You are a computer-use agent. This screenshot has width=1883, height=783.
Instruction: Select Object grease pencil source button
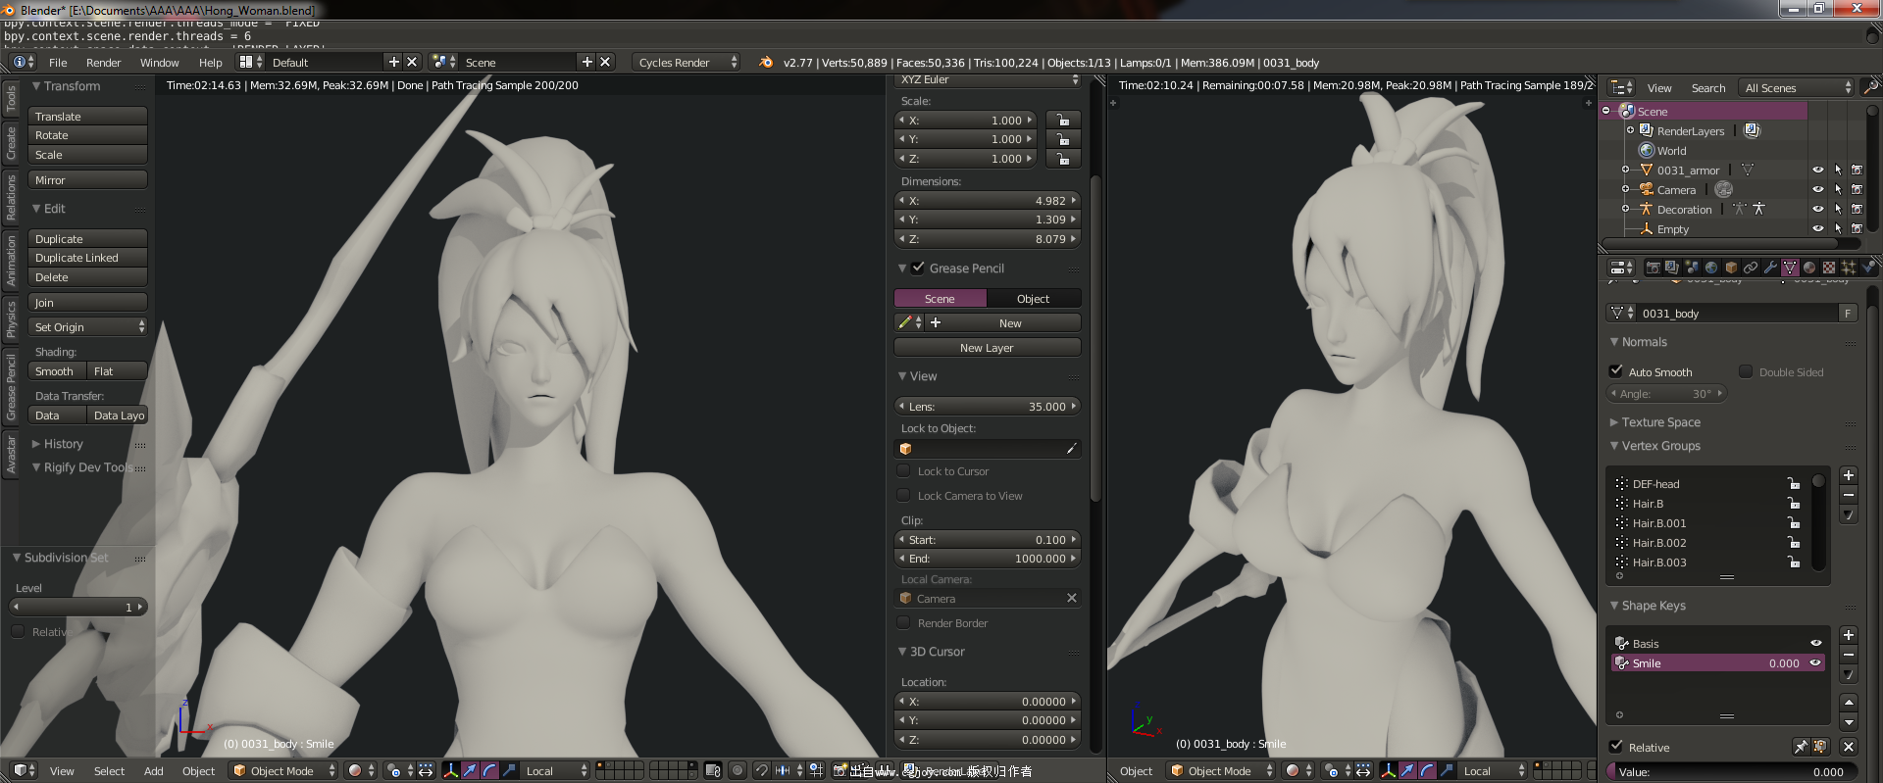[1033, 299]
